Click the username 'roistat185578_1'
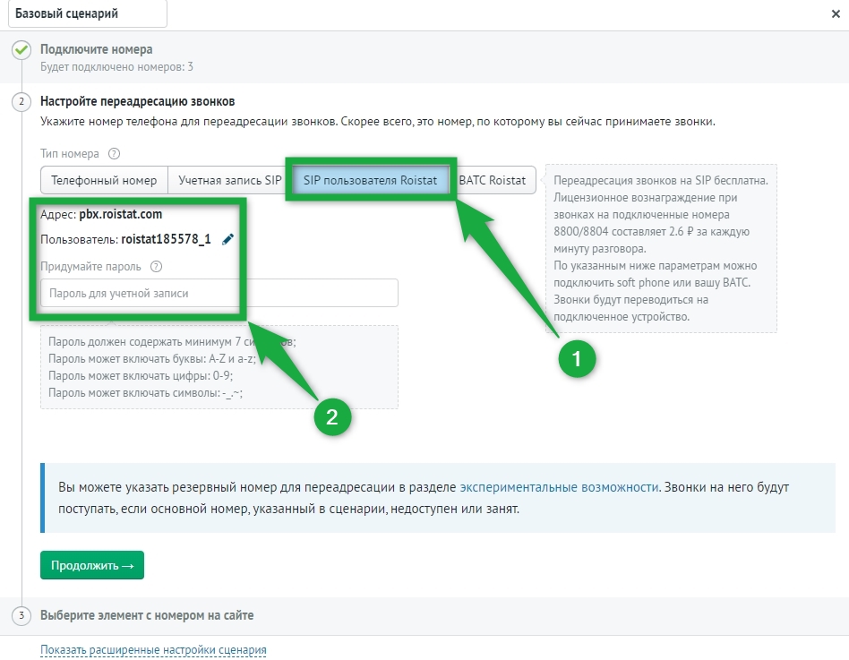Viewport: 849px width, 660px height. (166, 239)
